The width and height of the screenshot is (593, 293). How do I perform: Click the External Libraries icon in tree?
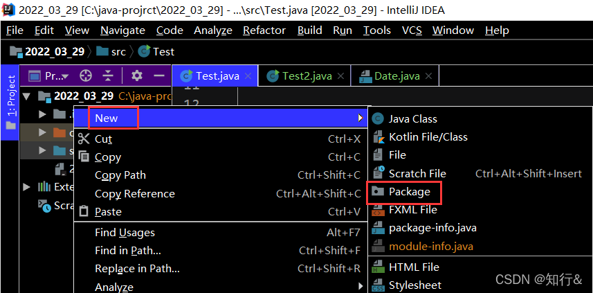point(44,186)
